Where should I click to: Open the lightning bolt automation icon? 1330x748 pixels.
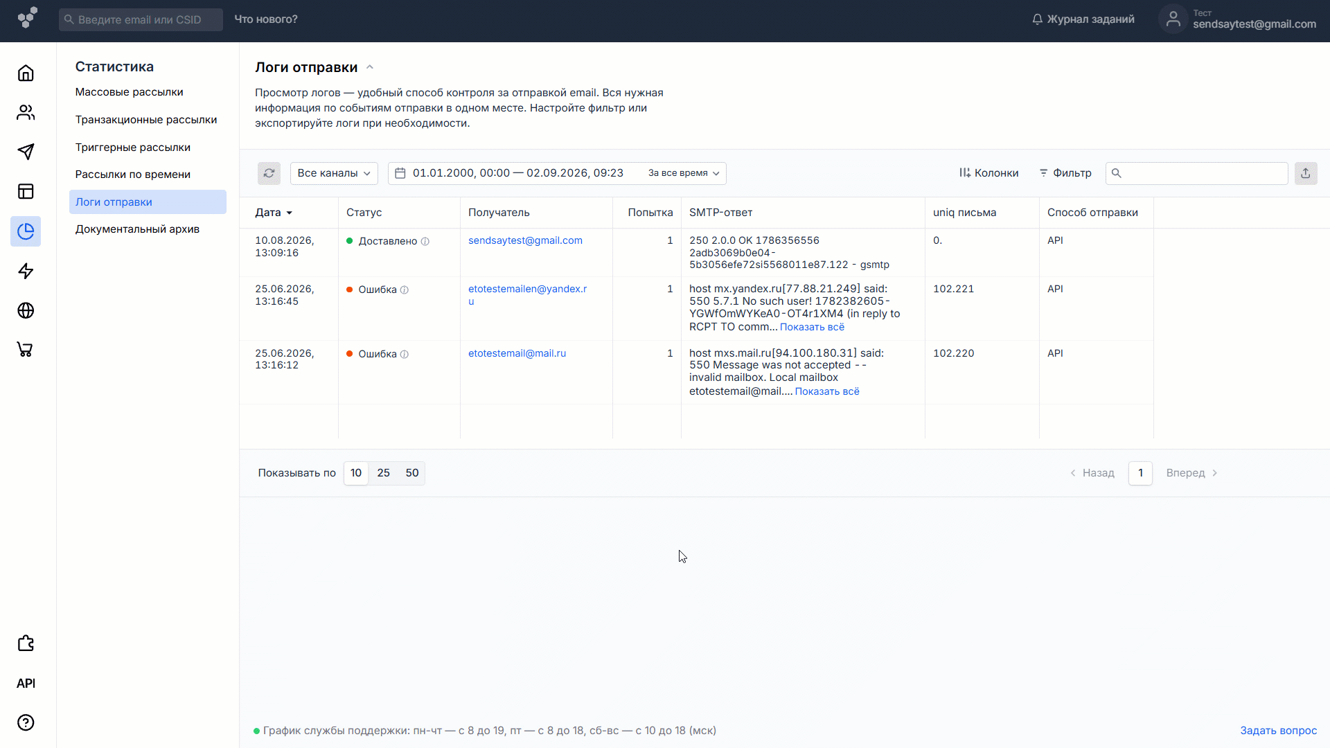tap(26, 271)
